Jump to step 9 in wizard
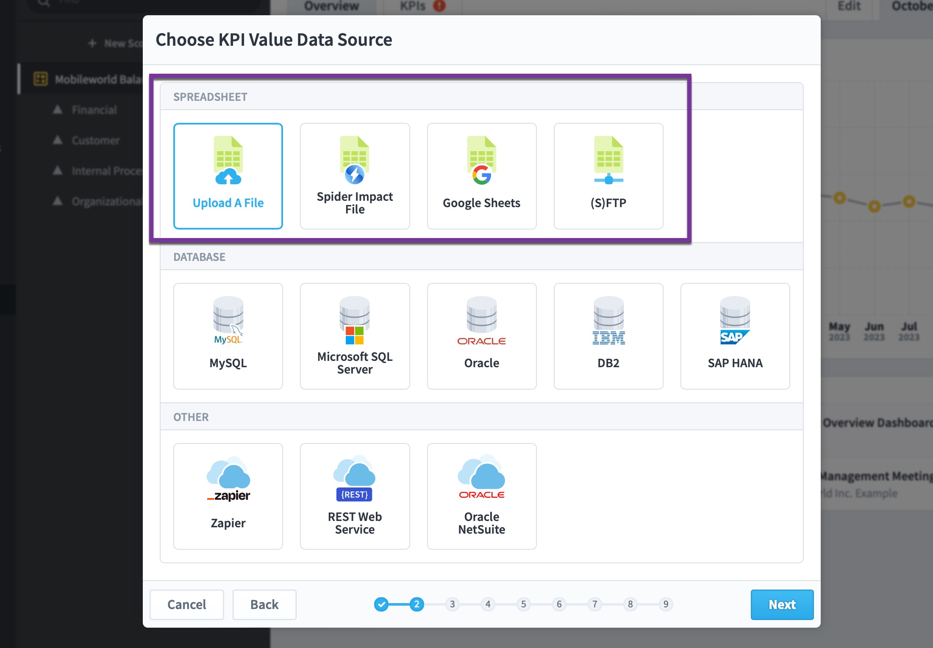This screenshot has width=933, height=648. coord(666,604)
